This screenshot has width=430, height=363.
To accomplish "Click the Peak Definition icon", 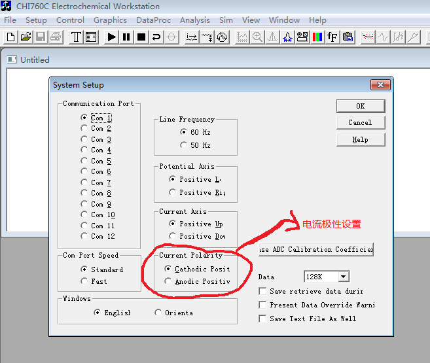I will coord(287,37).
